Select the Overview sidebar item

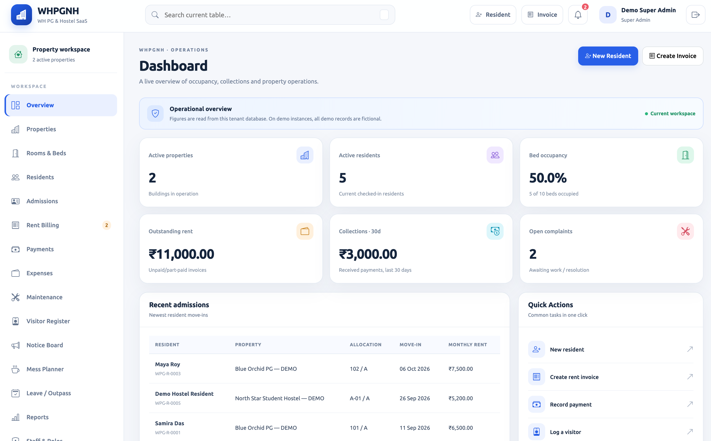pos(61,105)
